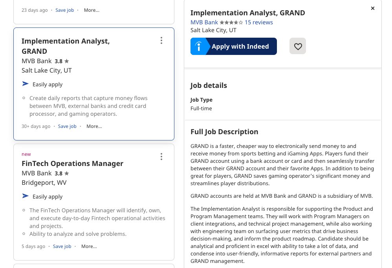Save job on FinTech Operations Manager card
This screenshot has height=268, width=392.
(x=62, y=246)
